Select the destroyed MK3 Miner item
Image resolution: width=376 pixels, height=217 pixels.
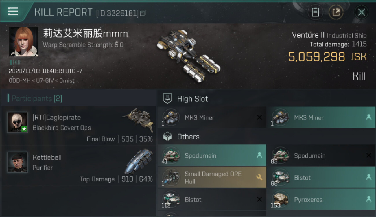click(x=212, y=118)
